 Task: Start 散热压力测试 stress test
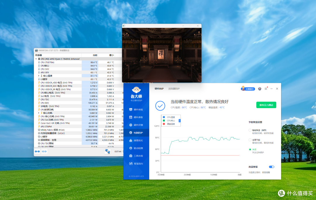coord(266,105)
